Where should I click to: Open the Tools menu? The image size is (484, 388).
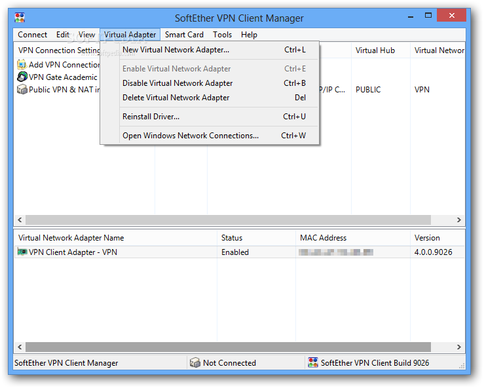(222, 35)
